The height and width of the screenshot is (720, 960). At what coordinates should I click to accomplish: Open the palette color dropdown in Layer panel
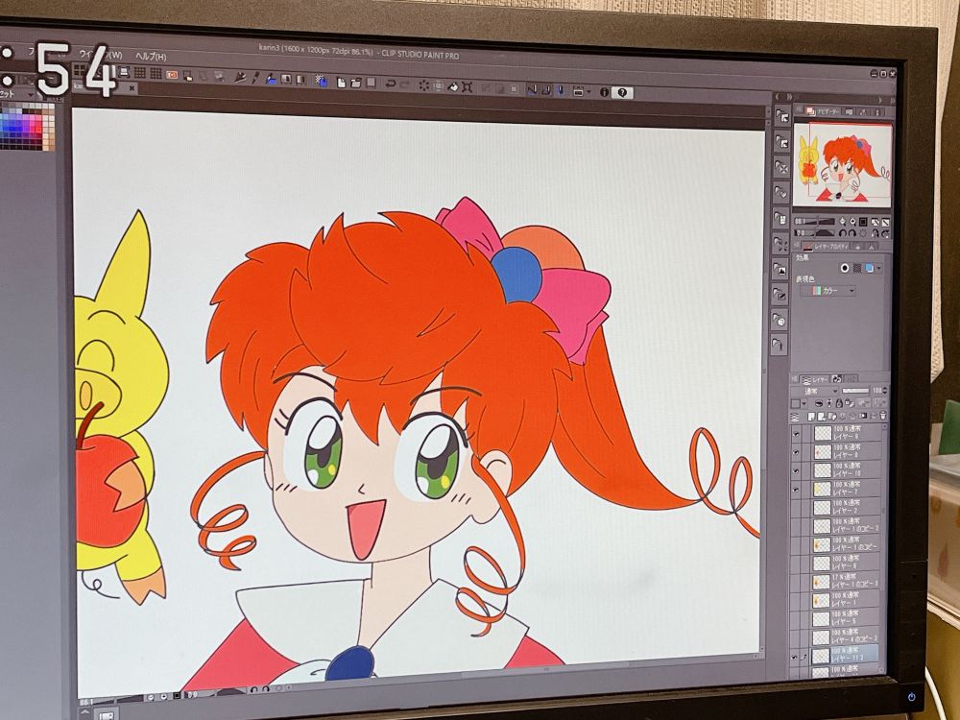[804, 403]
